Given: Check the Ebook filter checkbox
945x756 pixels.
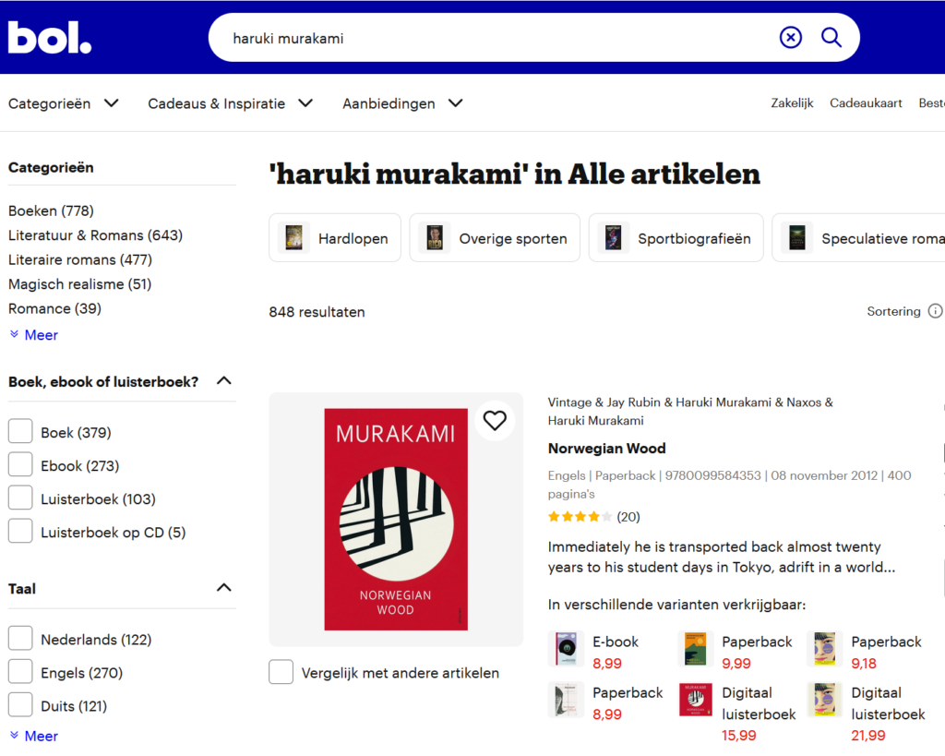Looking at the screenshot, I should 20,466.
